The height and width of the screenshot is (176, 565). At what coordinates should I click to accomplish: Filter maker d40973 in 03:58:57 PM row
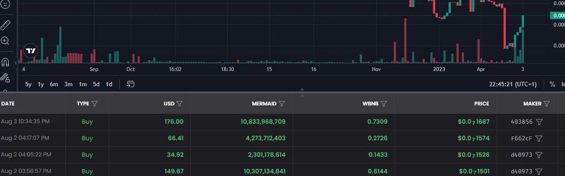coord(540,171)
